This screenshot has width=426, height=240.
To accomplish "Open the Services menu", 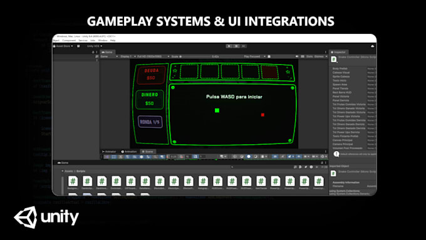I will point(83,41).
